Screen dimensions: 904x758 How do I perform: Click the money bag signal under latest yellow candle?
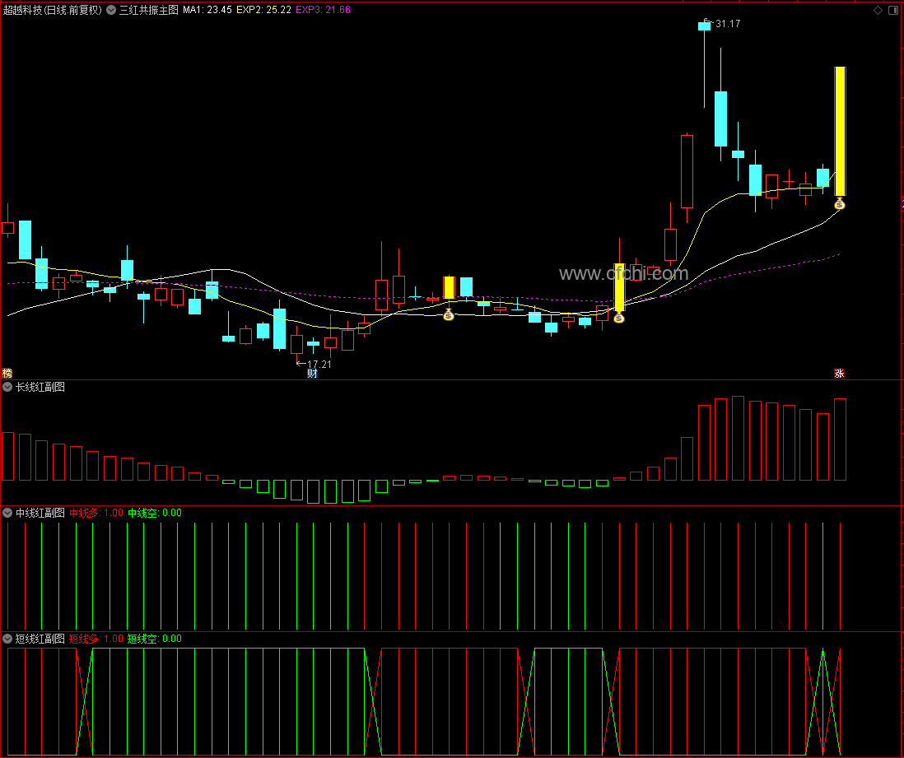[840, 203]
